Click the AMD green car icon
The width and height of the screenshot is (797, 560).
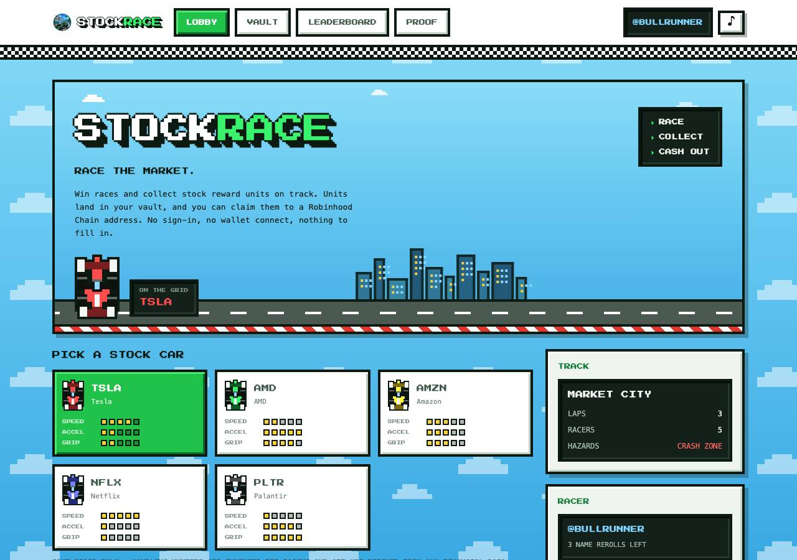[235, 395]
